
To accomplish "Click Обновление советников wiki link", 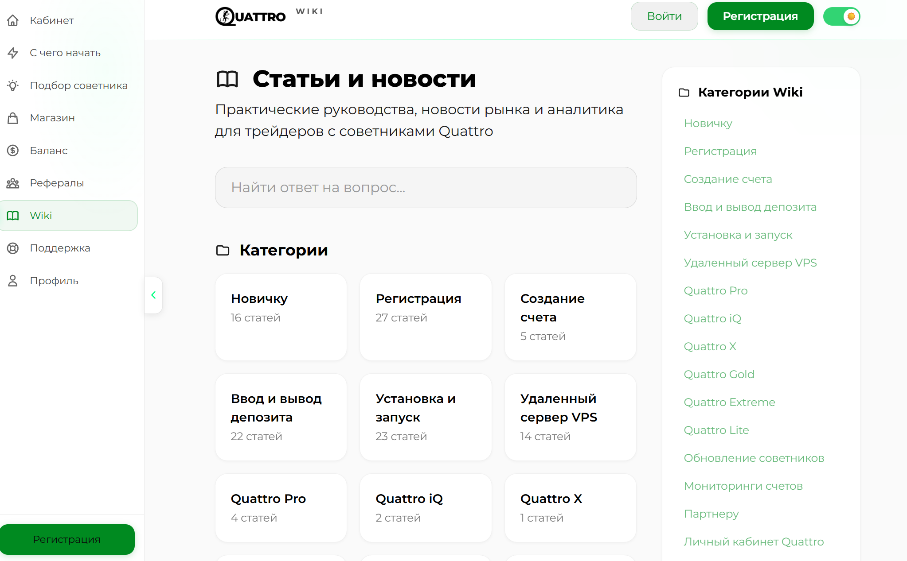I will tap(754, 458).
